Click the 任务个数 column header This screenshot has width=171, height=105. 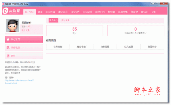[x=81, y=47]
